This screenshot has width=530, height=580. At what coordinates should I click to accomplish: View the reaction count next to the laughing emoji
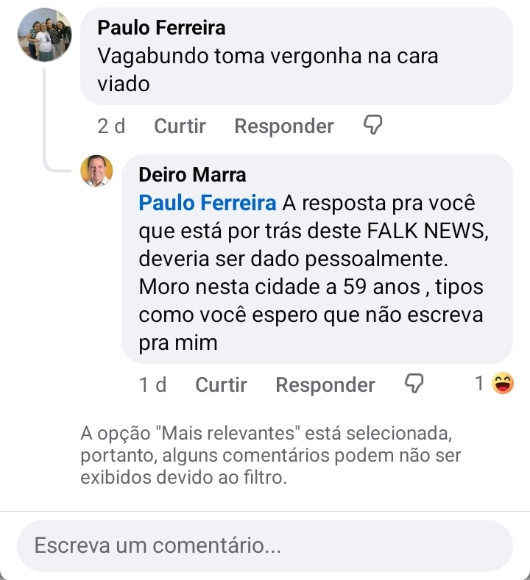click(479, 384)
